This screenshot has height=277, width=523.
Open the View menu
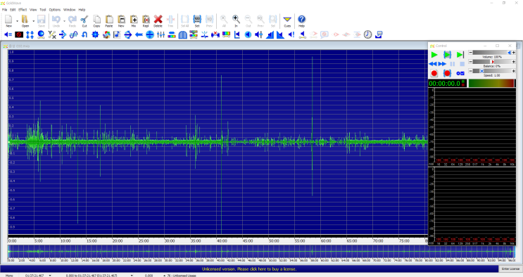coord(33,10)
